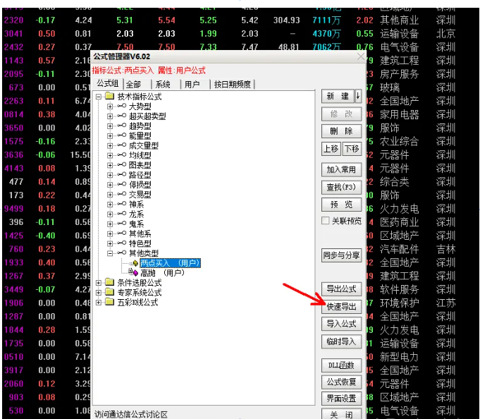480x419 pixels.
Task: Enable the 关联预览 checkbox
Action: click(326, 221)
